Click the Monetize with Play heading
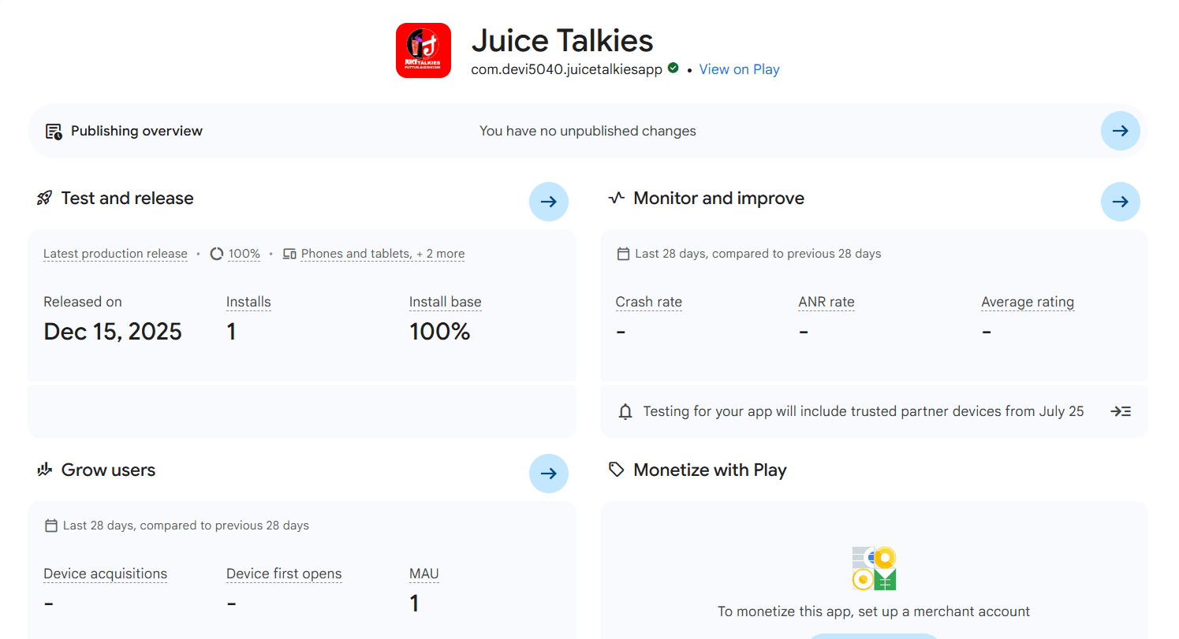The width and height of the screenshot is (1179, 639). 711,470
